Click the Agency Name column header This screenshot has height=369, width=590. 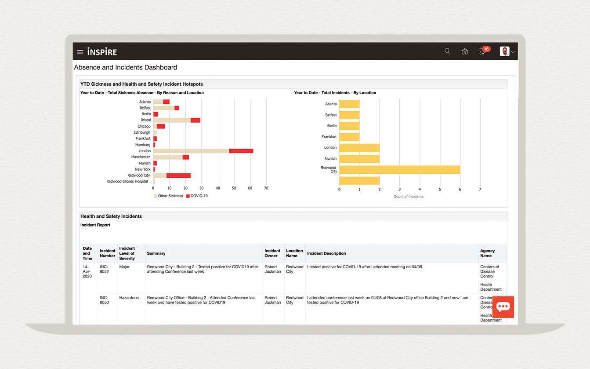coord(487,253)
